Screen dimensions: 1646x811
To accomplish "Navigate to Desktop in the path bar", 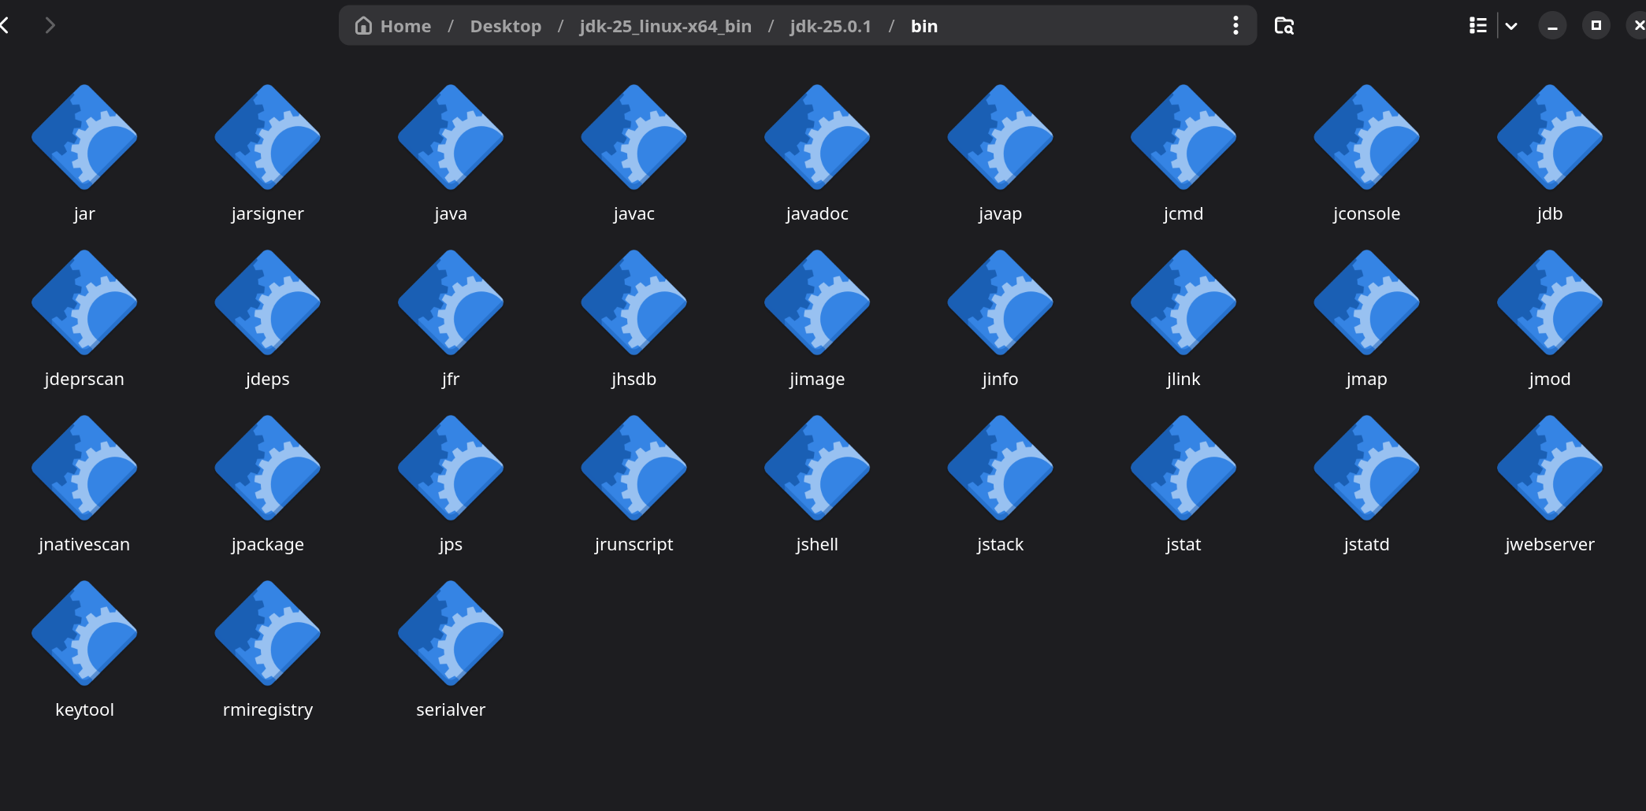I will (506, 26).
